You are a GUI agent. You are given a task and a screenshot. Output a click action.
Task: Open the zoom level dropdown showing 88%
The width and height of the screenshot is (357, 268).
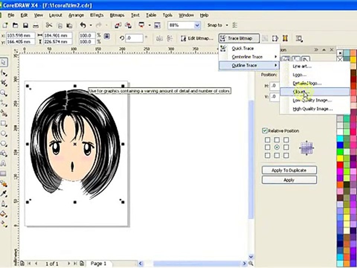coord(197,25)
